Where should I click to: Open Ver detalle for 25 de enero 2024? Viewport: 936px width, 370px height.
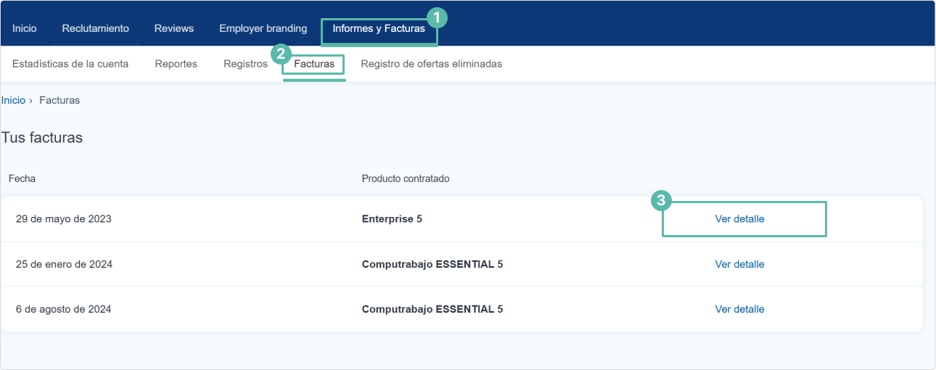point(739,264)
